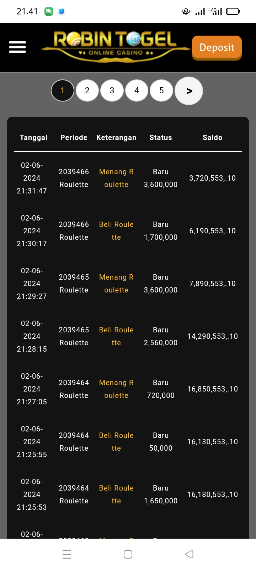Viewport: 256px width, 570px height.
Task: Click the Tanggal column header
Action: tap(33, 138)
